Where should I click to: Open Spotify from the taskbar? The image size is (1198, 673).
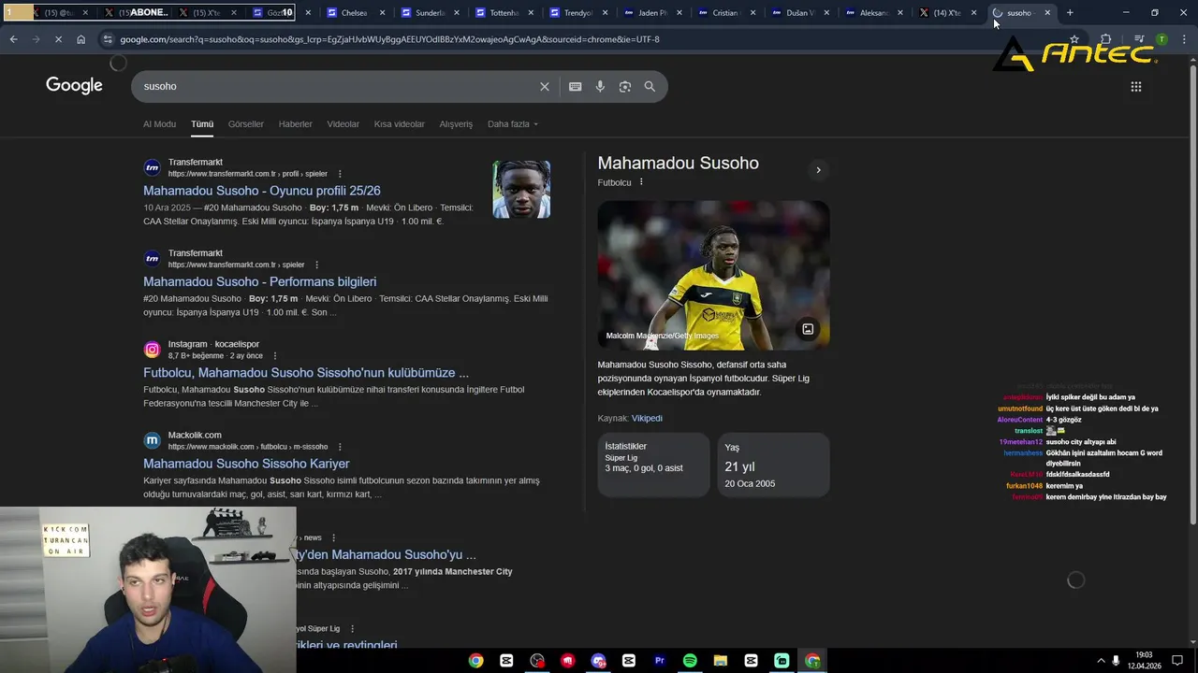(690, 661)
